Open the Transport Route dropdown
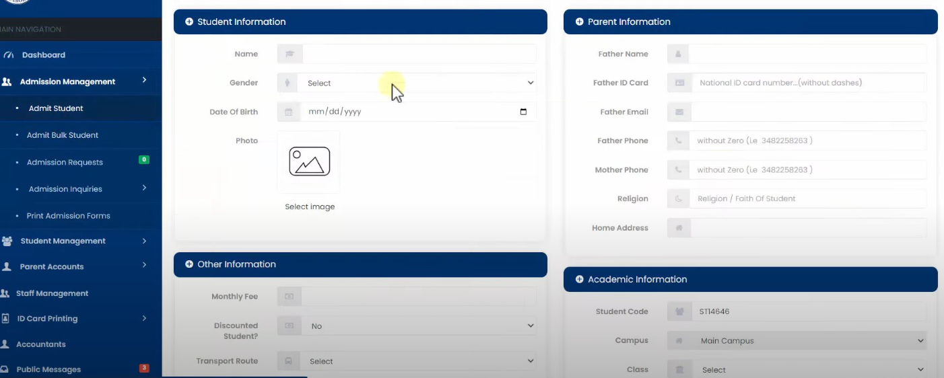Image resolution: width=944 pixels, height=378 pixels. [x=418, y=361]
